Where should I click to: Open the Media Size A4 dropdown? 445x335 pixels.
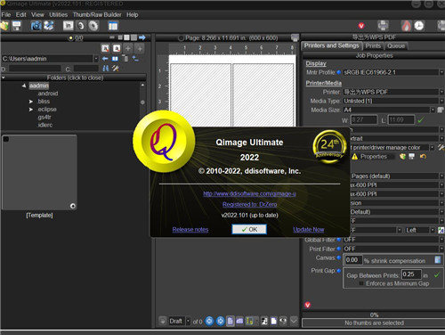click(433, 110)
